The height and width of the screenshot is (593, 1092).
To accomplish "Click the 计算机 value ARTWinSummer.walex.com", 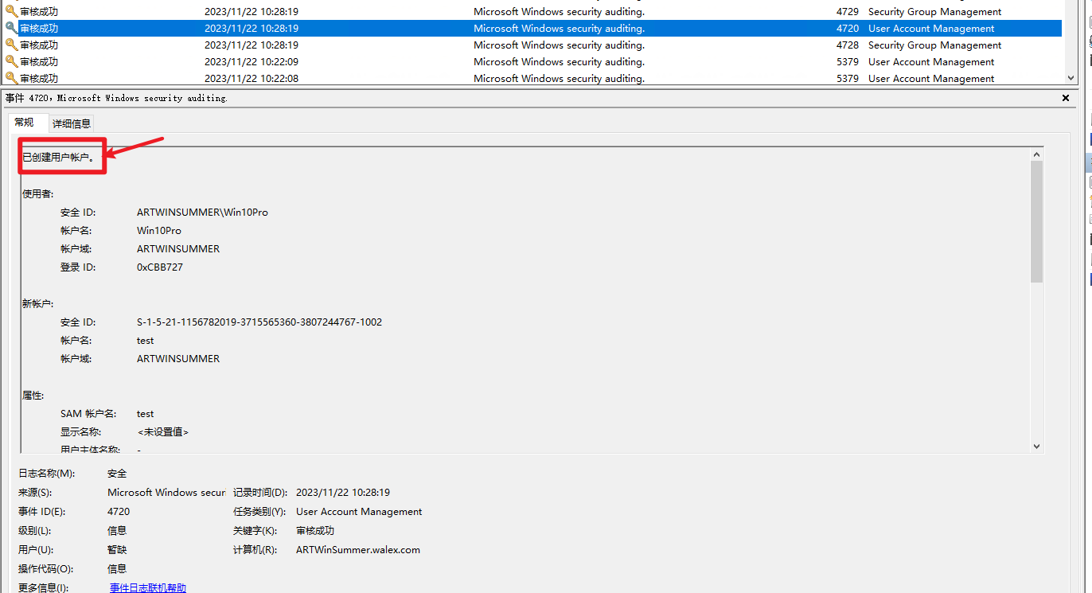I will pyautogui.click(x=358, y=550).
